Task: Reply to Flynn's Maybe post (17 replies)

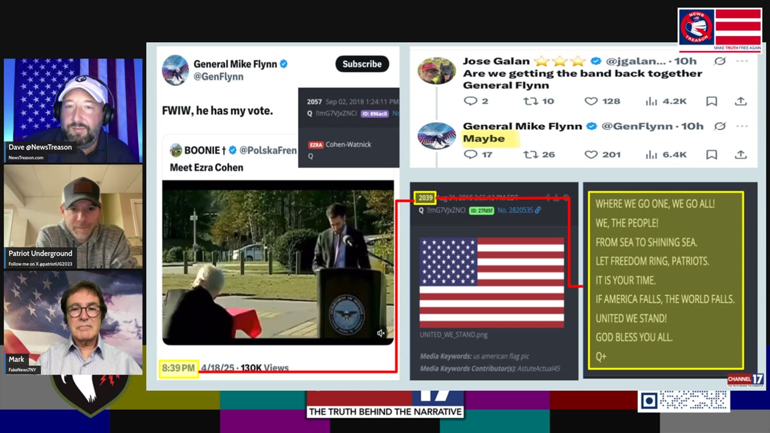Action: [478, 155]
